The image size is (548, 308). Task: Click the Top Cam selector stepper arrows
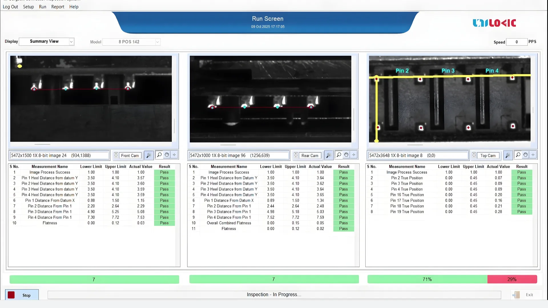[x=474, y=155]
